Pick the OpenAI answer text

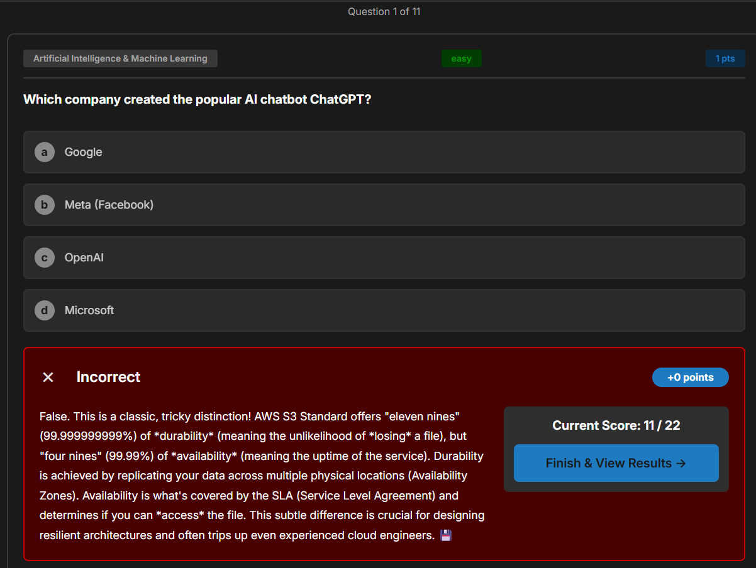click(x=84, y=258)
